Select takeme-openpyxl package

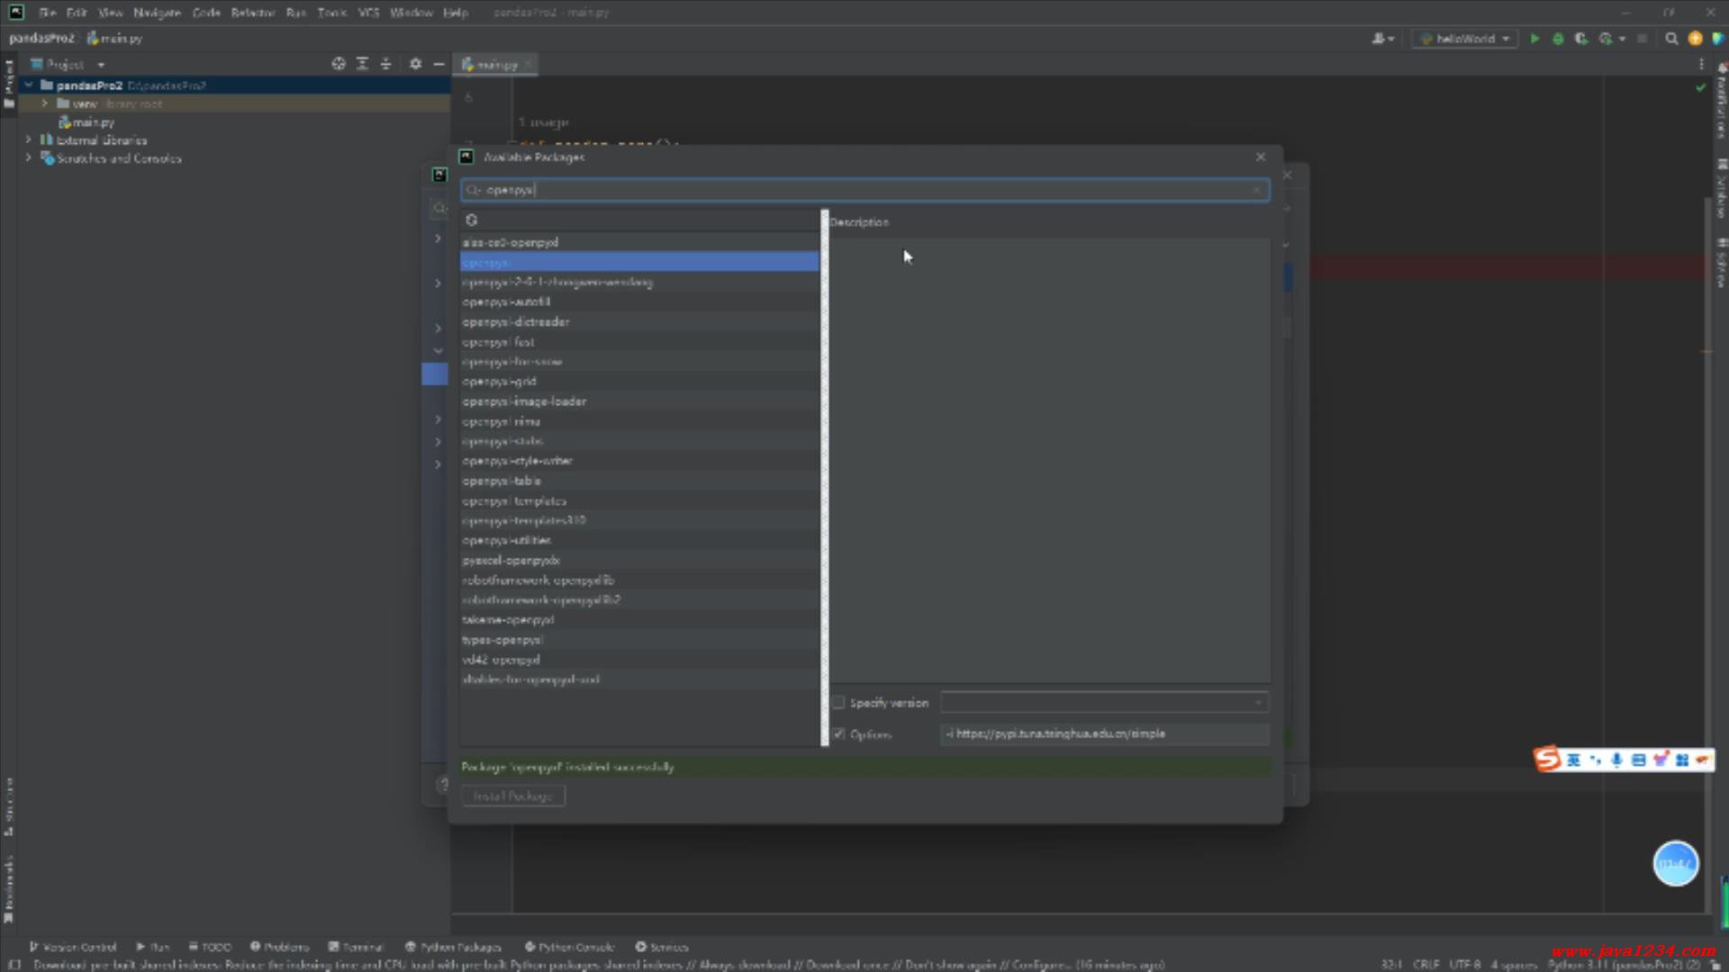pyautogui.click(x=639, y=620)
